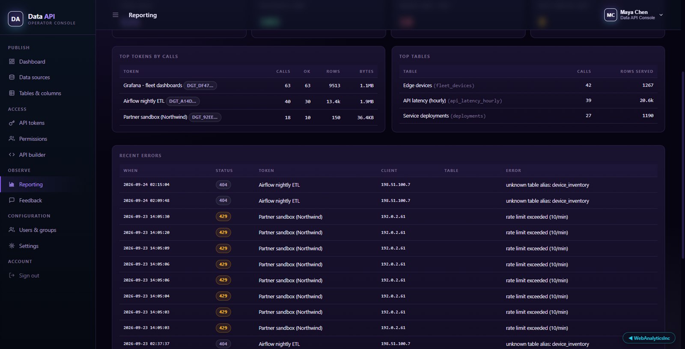Click the 429 status at 14:05:30

click(223, 217)
